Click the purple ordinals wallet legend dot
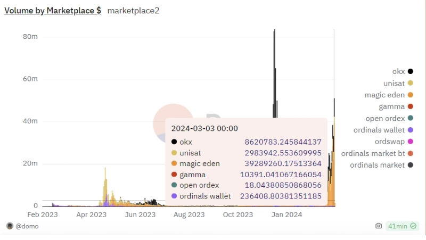 click(x=411, y=130)
